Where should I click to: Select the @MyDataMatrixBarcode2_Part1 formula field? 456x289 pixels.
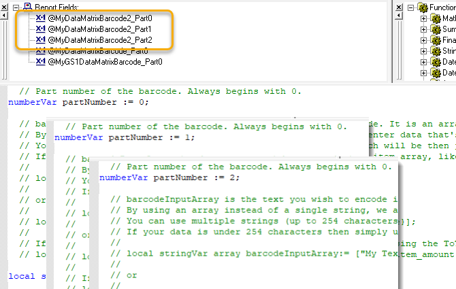[100, 29]
